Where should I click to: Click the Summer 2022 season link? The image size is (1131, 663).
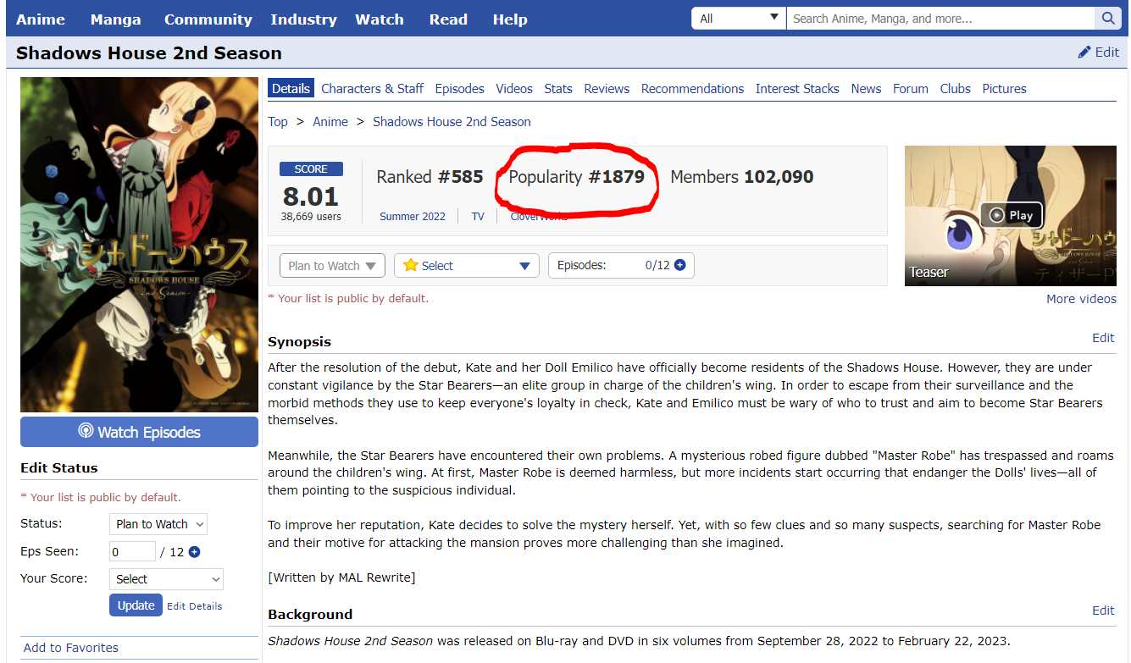413,217
